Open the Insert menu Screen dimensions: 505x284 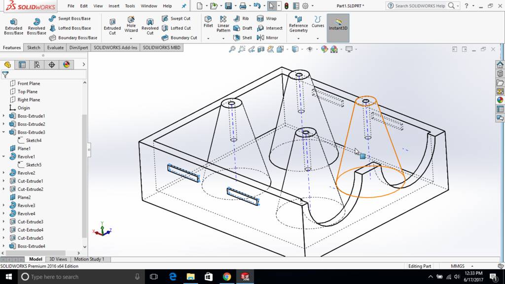[114, 6]
